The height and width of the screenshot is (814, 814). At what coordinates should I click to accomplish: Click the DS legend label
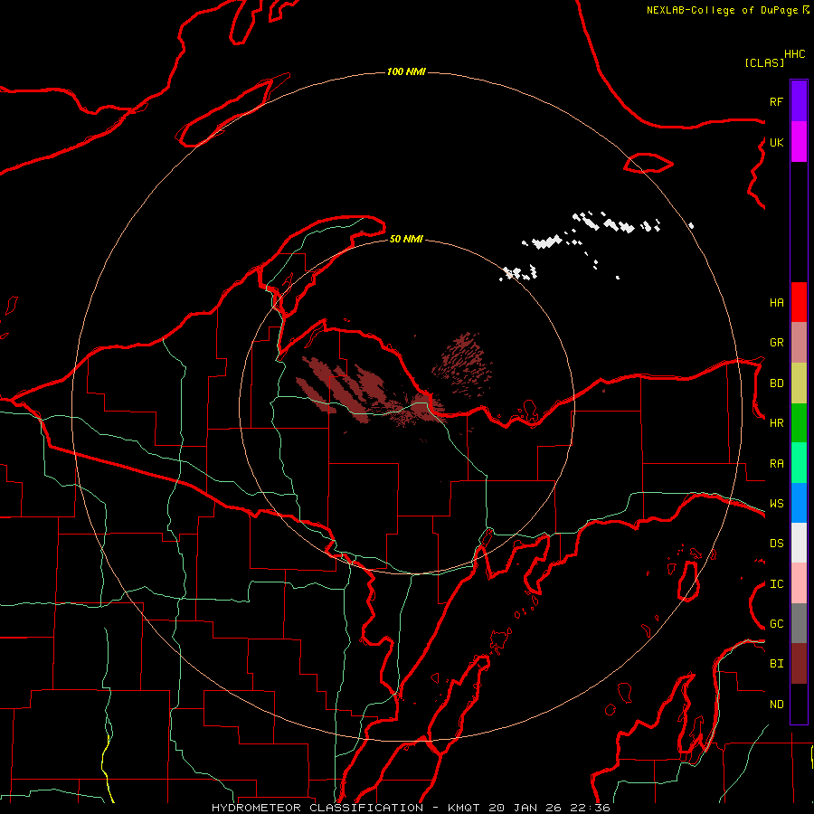[776, 544]
